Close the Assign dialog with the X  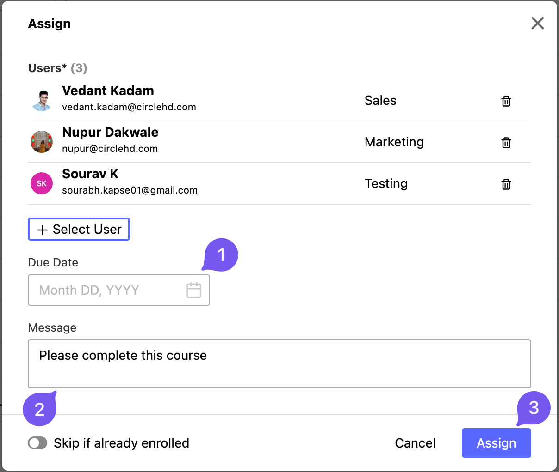click(x=538, y=23)
